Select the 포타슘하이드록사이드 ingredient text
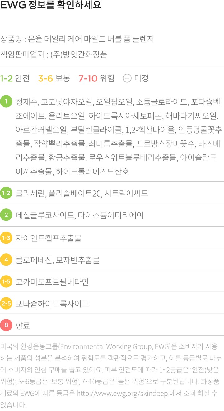The image size is (224, 411). (52, 304)
